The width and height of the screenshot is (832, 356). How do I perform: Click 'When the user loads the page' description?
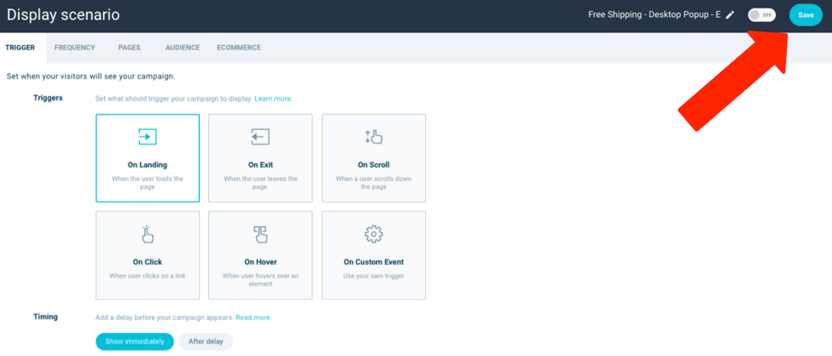pos(148,183)
